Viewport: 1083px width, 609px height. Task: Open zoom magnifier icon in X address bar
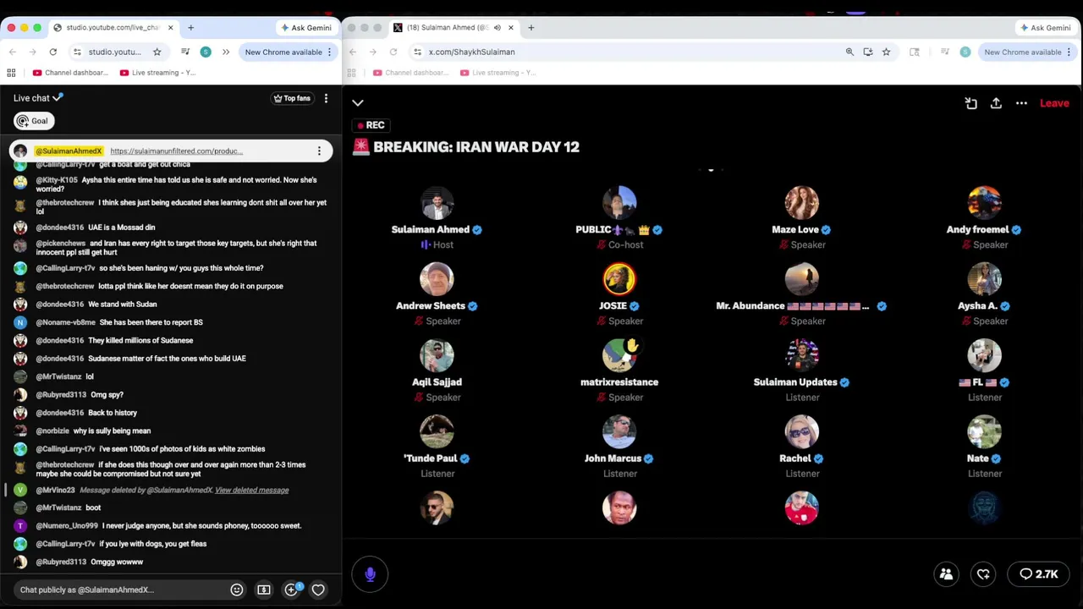[849, 52]
